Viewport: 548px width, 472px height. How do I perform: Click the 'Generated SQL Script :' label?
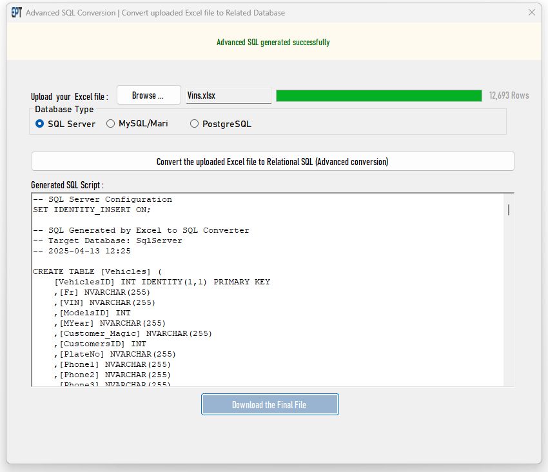tap(67, 184)
